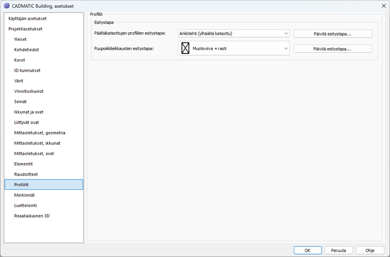This screenshot has width=390, height=257.
Task: Click the CADMATIC app icon in title bar
Action: 7,6
